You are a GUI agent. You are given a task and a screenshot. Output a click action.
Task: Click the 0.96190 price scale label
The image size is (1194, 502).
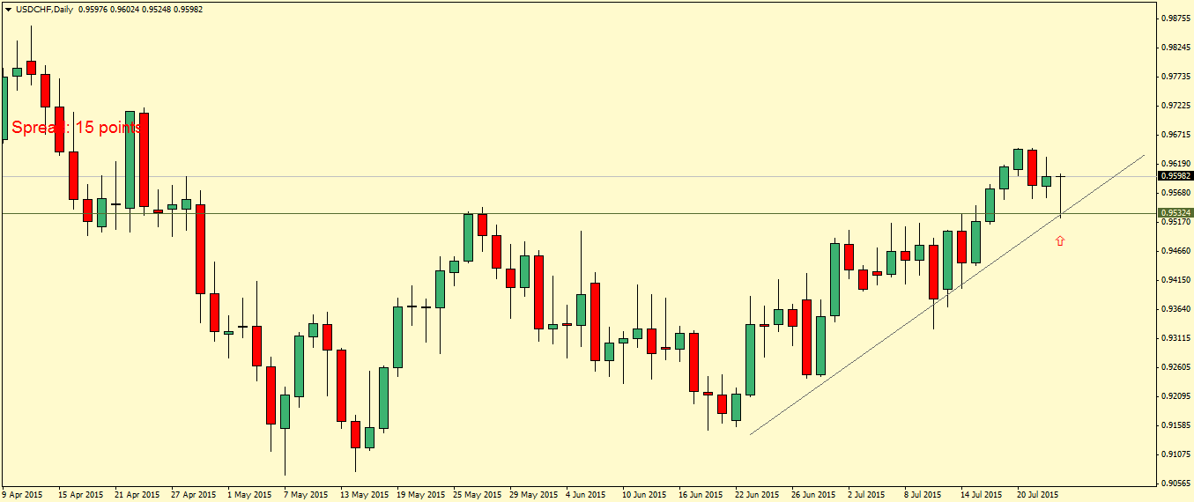tap(1177, 163)
